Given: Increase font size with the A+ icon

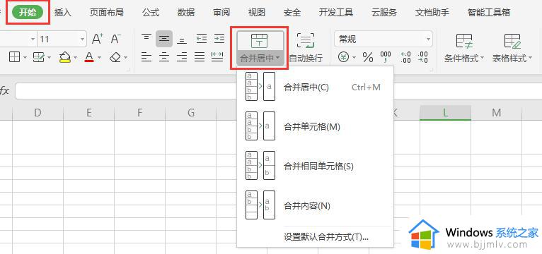Looking at the screenshot, I should point(98,39).
